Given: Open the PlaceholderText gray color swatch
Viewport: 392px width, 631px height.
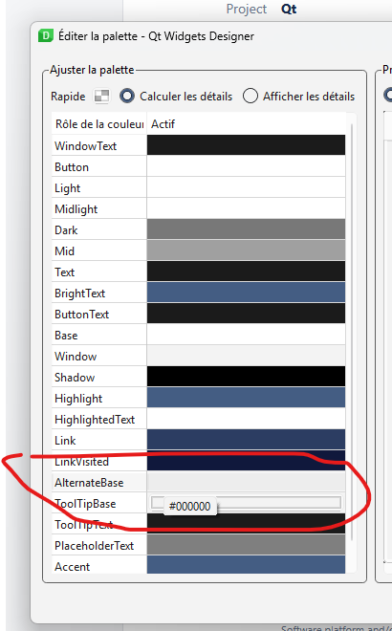Looking at the screenshot, I should (246, 545).
